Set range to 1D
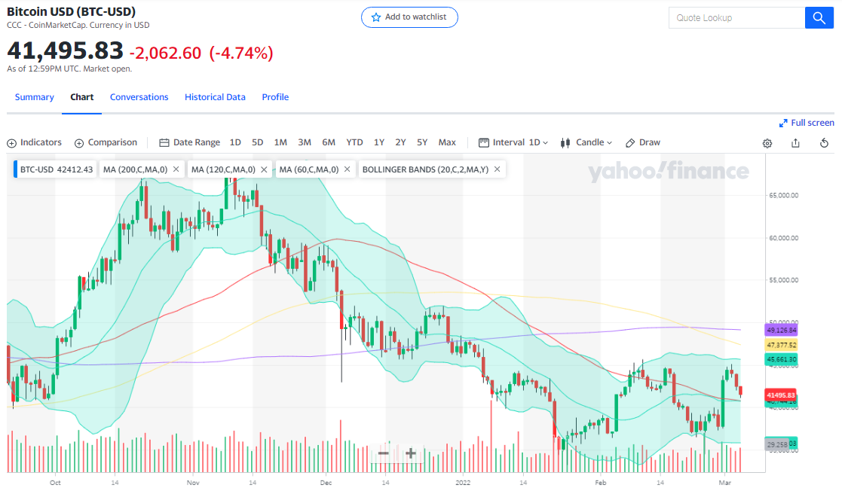This screenshot has width=842, height=494. click(235, 142)
